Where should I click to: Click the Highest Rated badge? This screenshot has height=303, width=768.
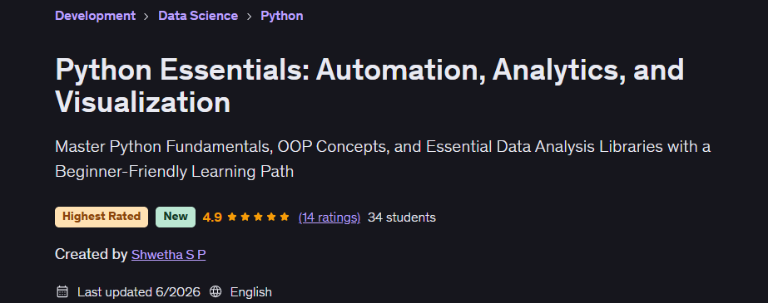coord(102,217)
